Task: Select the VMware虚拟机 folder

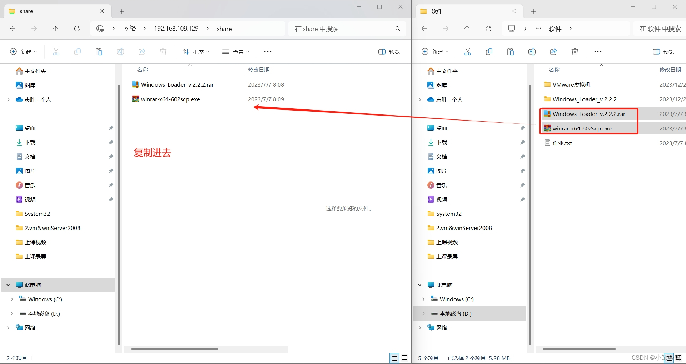Action: pyautogui.click(x=571, y=84)
